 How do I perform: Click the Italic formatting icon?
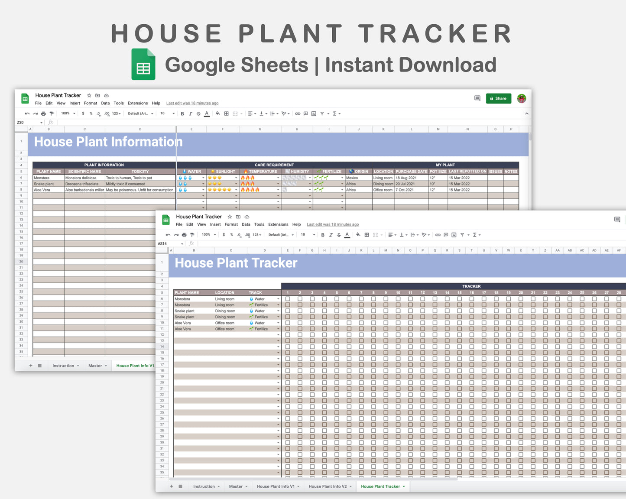[331, 234]
